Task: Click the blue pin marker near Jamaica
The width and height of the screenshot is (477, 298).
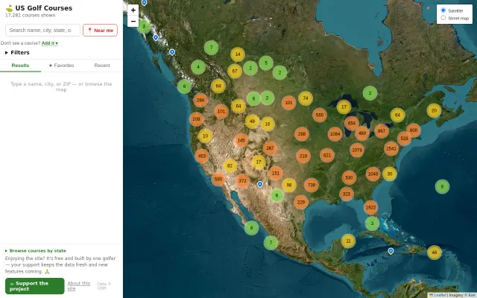Action: pyautogui.click(x=391, y=251)
